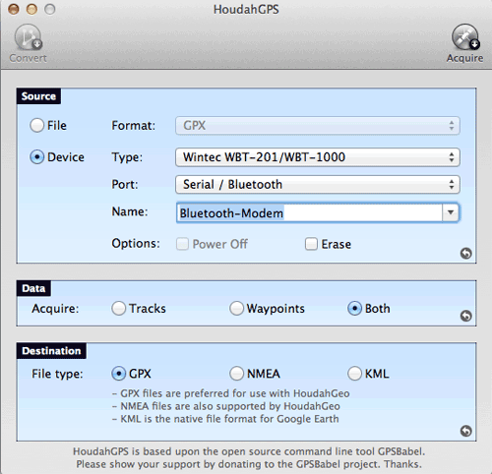This screenshot has width=492, height=474.
Task: Minimize the HoudahGPS window
Action: point(31,9)
